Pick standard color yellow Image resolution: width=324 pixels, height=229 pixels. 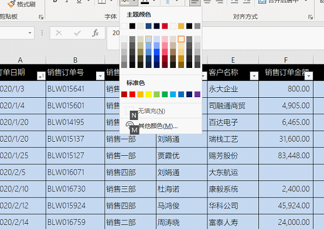[149, 94]
